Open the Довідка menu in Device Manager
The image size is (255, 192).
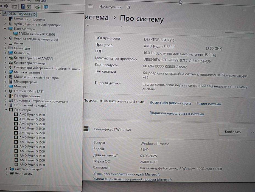(x=40, y=1)
